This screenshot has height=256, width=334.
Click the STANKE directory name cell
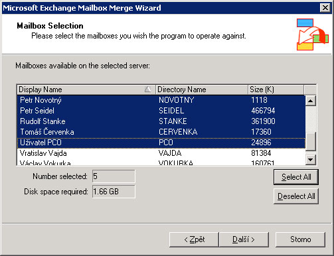click(x=173, y=121)
